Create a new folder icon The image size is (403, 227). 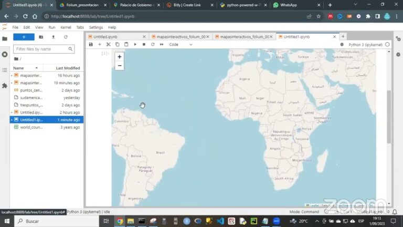click(41, 37)
